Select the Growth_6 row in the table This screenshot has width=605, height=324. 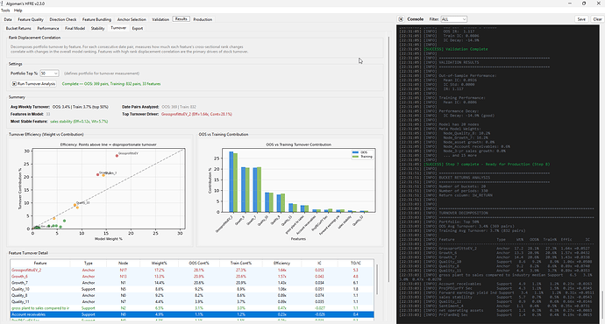point(192,276)
